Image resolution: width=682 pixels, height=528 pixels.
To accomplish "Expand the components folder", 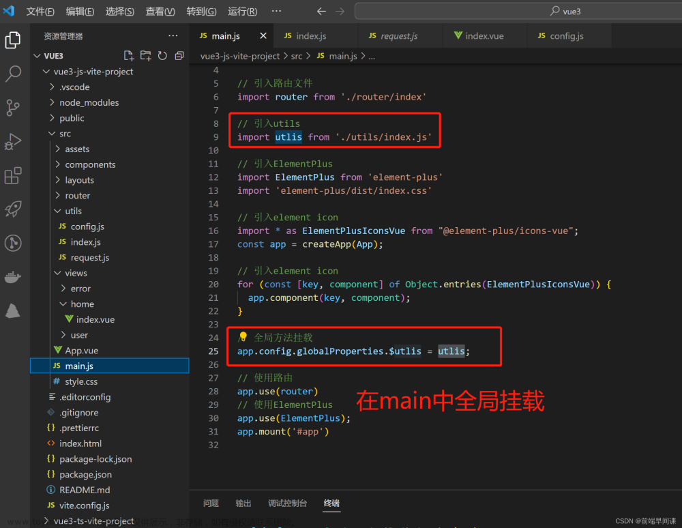I will (x=110, y=164).
